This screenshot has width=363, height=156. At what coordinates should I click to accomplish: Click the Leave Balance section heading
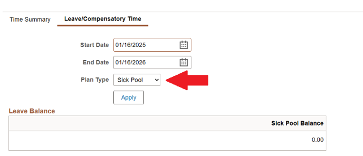(x=32, y=111)
